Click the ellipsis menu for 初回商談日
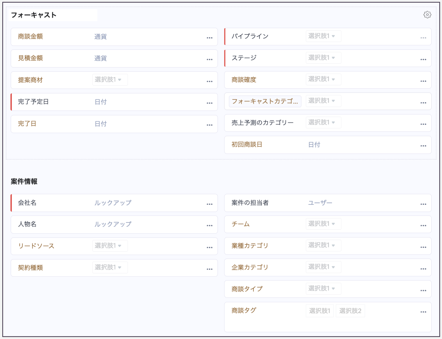This screenshot has width=442, height=339. click(423, 146)
